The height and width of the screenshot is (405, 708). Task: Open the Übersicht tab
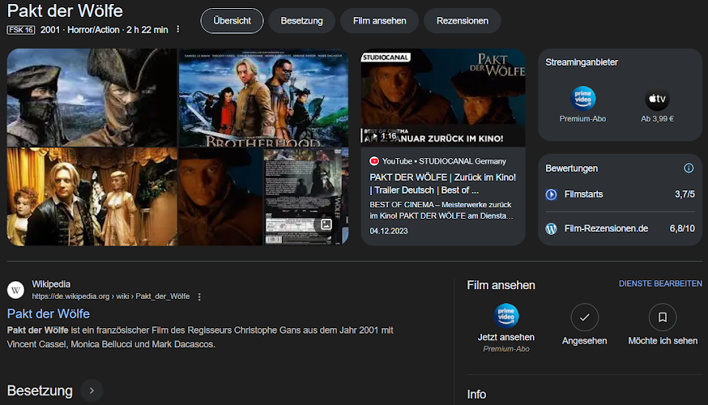coord(232,21)
